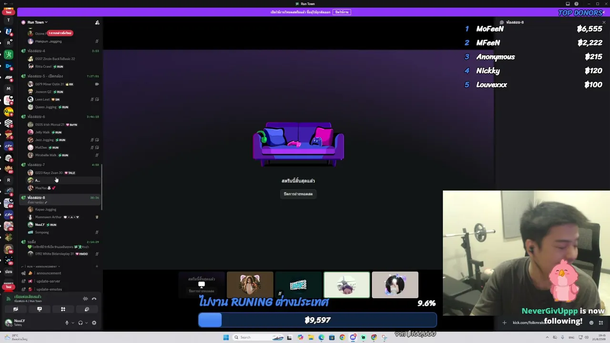Image resolution: width=610 pixels, height=343 pixels.
Task: Open headphone output options arrow
Action: click(x=86, y=323)
